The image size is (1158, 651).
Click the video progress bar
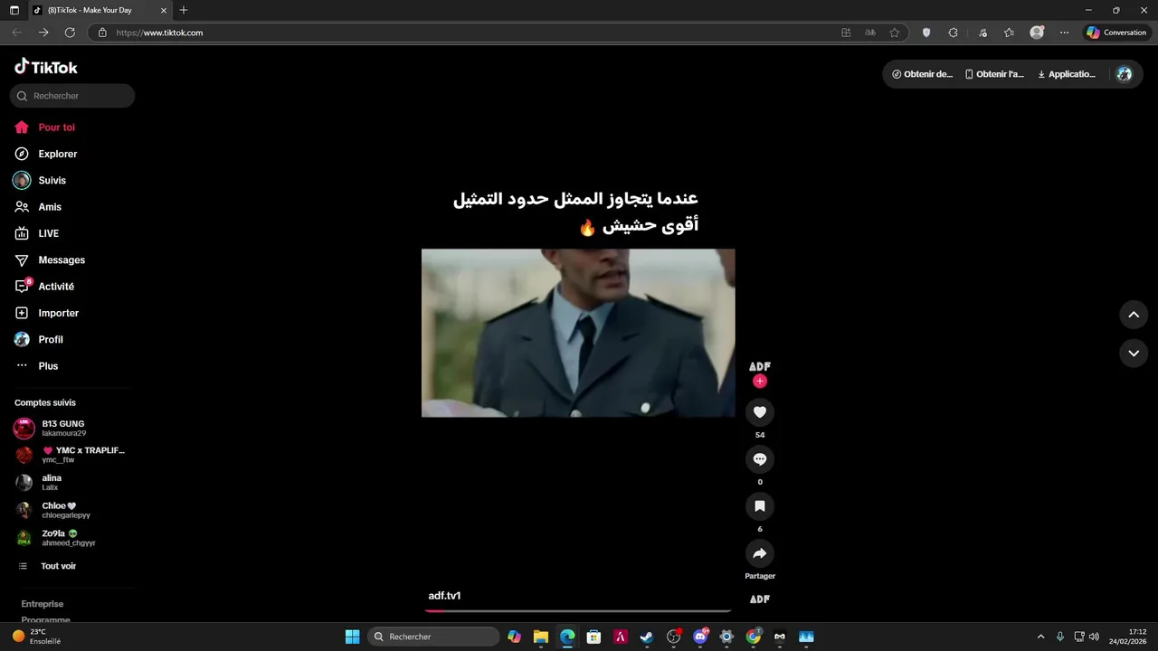(x=578, y=611)
